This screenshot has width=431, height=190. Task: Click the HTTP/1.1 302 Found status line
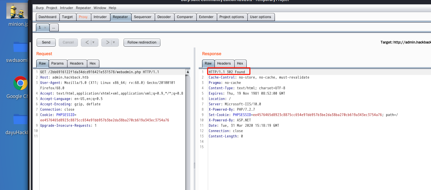(227, 72)
